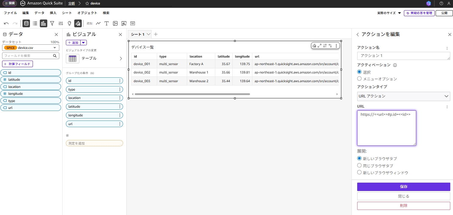Add an image using the picture icon

point(115,23)
